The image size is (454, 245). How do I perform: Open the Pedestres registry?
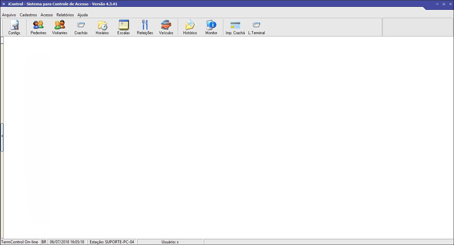(39, 27)
